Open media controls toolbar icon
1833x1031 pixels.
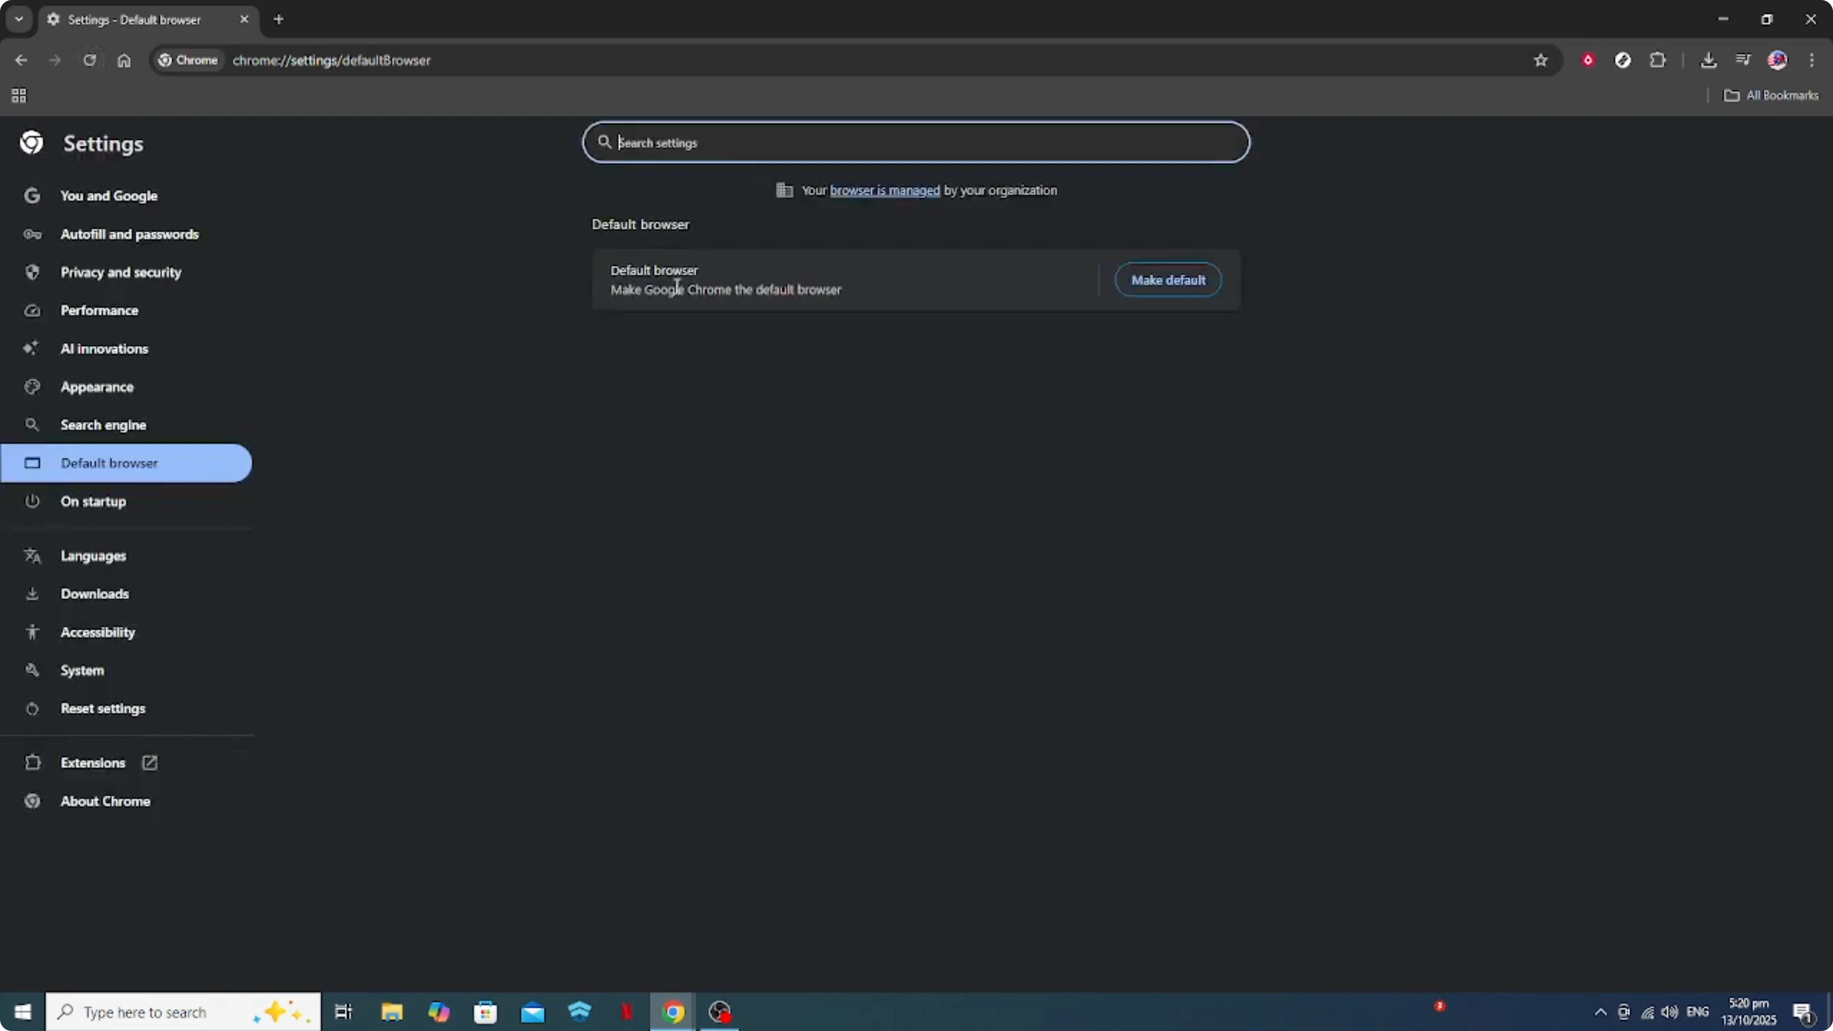pyautogui.click(x=1743, y=60)
